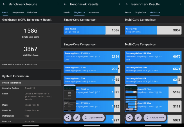Screen dimensions: 184x127
Task: Tap share icon in middle panel screenshot toolbar
Action: coord(68,118)
